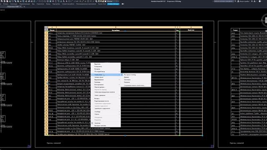Toggle the ribbon minimize button after tabs
This screenshot has width=267, height=150.
tap(123, 4)
